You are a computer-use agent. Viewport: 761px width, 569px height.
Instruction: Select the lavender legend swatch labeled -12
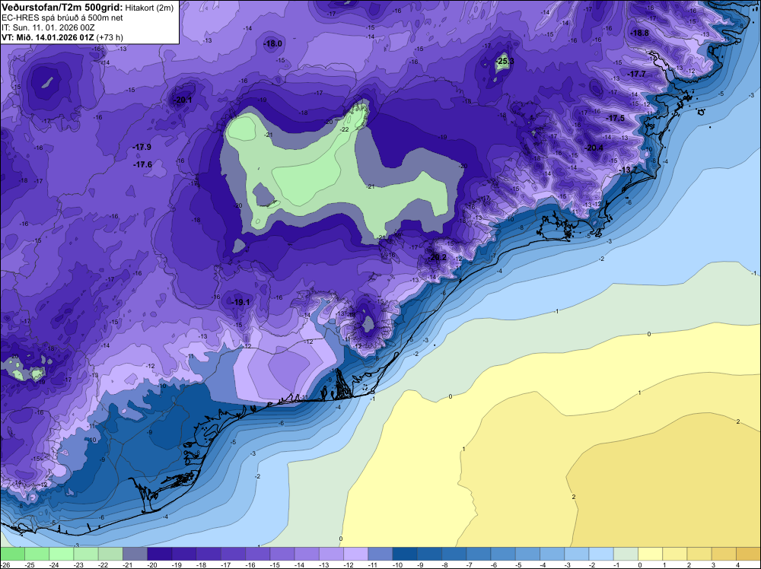(x=355, y=554)
